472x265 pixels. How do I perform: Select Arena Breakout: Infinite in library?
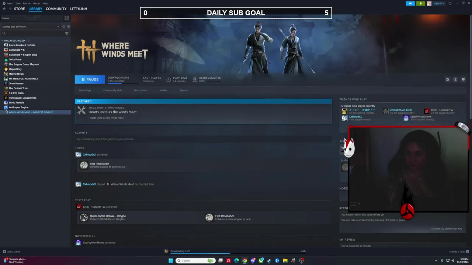click(22, 45)
